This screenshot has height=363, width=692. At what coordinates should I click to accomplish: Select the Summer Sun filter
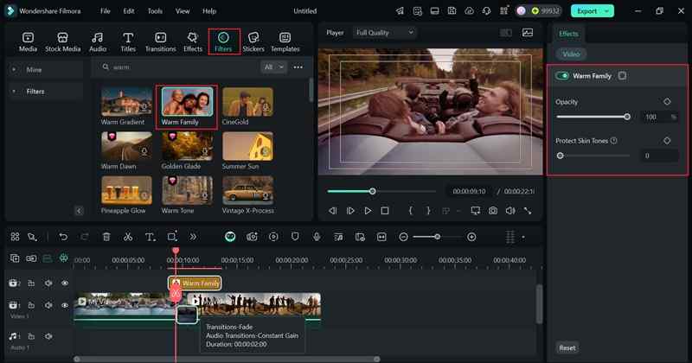point(247,146)
